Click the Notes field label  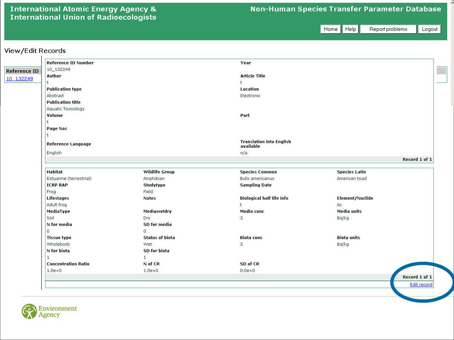[x=149, y=198]
